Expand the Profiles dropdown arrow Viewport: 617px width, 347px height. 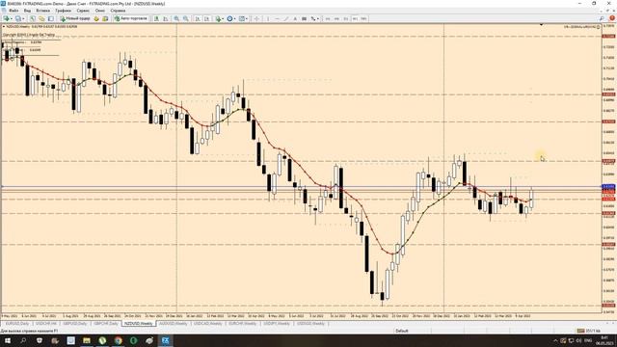pos(23,18)
